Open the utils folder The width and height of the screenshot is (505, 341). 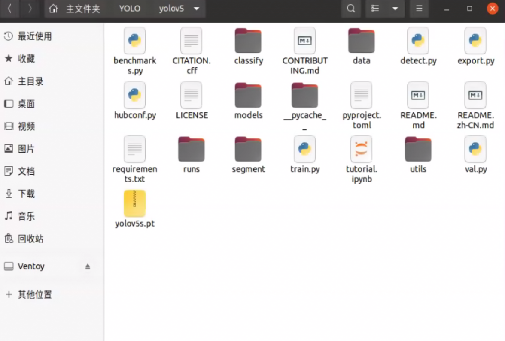click(x=418, y=149)
